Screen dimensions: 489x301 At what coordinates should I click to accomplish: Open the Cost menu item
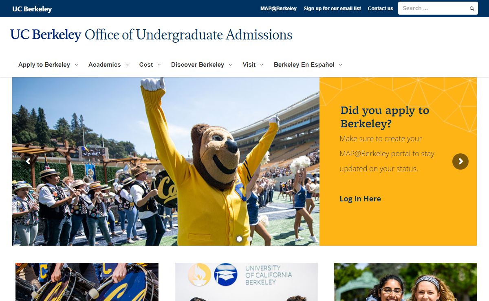(x=146, y=65)
